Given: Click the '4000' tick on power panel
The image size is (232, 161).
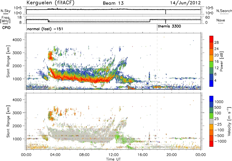Looking at the screenshot, I should 17,40.
